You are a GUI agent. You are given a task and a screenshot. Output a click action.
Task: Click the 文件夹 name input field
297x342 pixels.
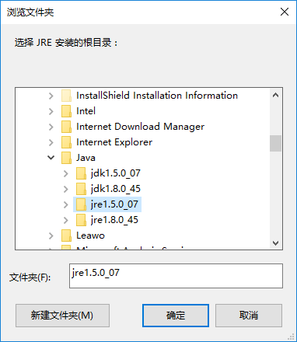click(x=176, y=276)
